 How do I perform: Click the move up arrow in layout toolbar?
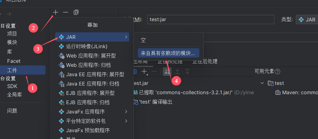coord(177,72)
